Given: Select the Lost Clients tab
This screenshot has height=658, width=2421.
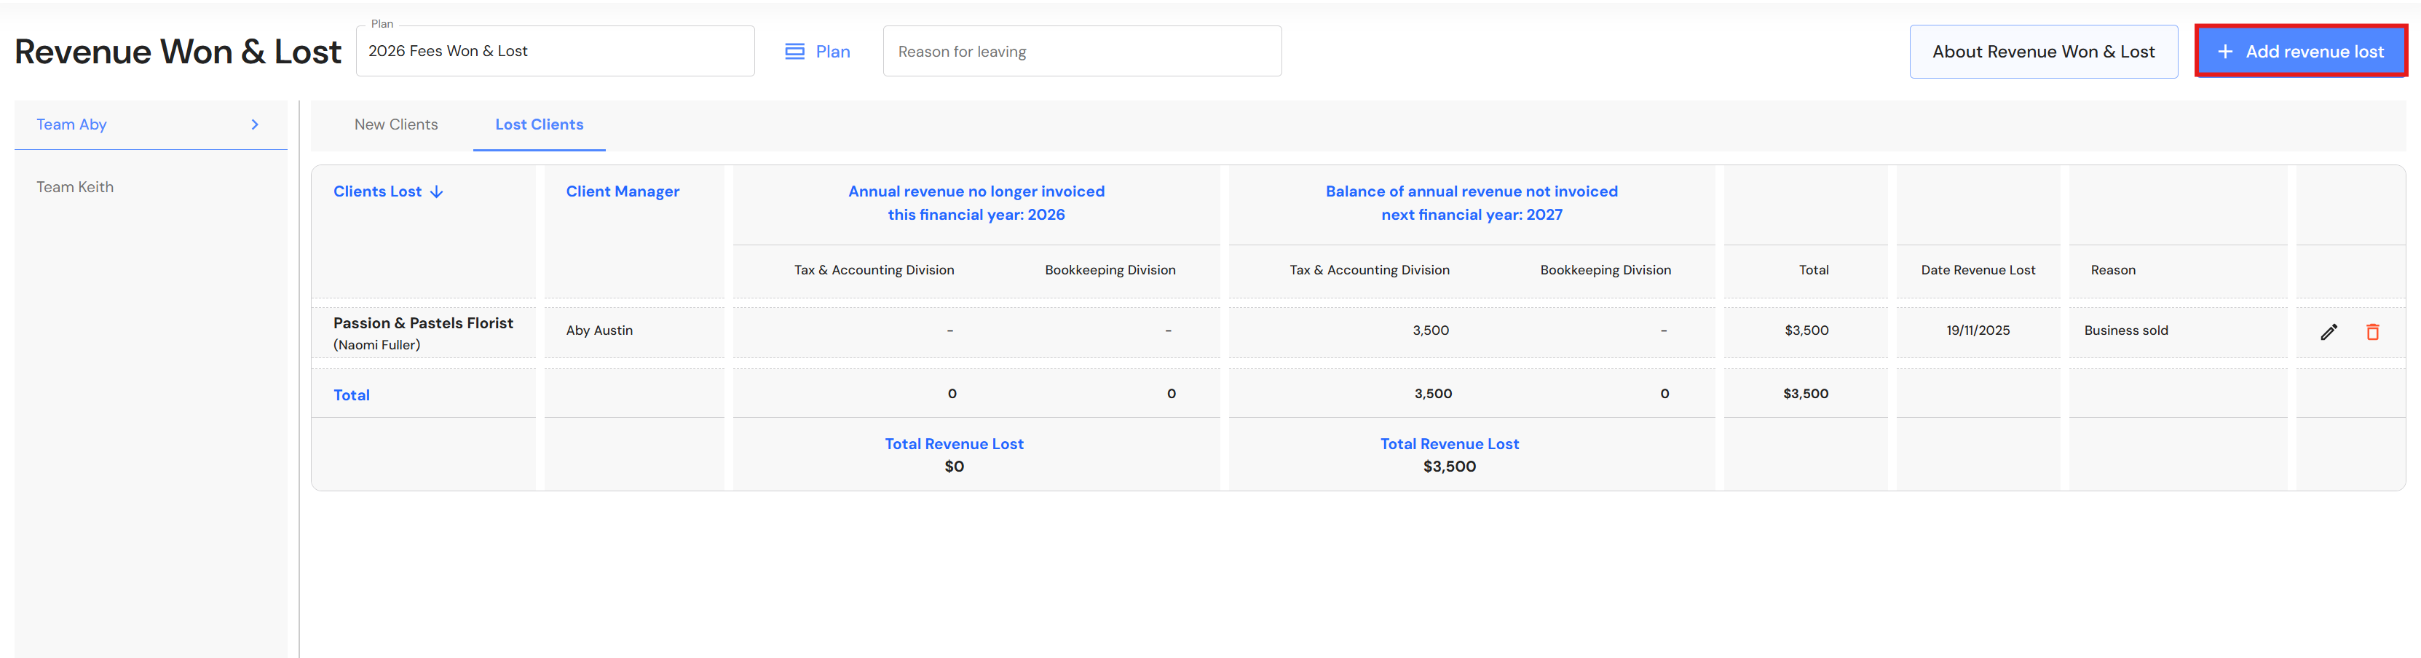Looking at the screenshot, I should coord(539,125).
